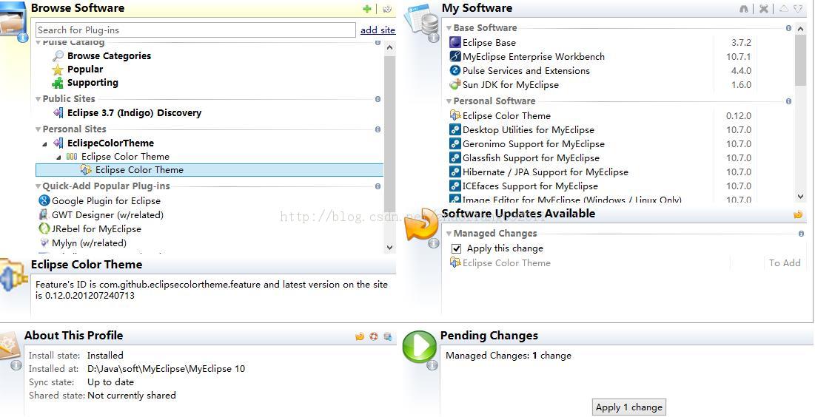Screen dimensions: 815x417
Task: Click the star icon next to Popular
Action: coord(58,69)
